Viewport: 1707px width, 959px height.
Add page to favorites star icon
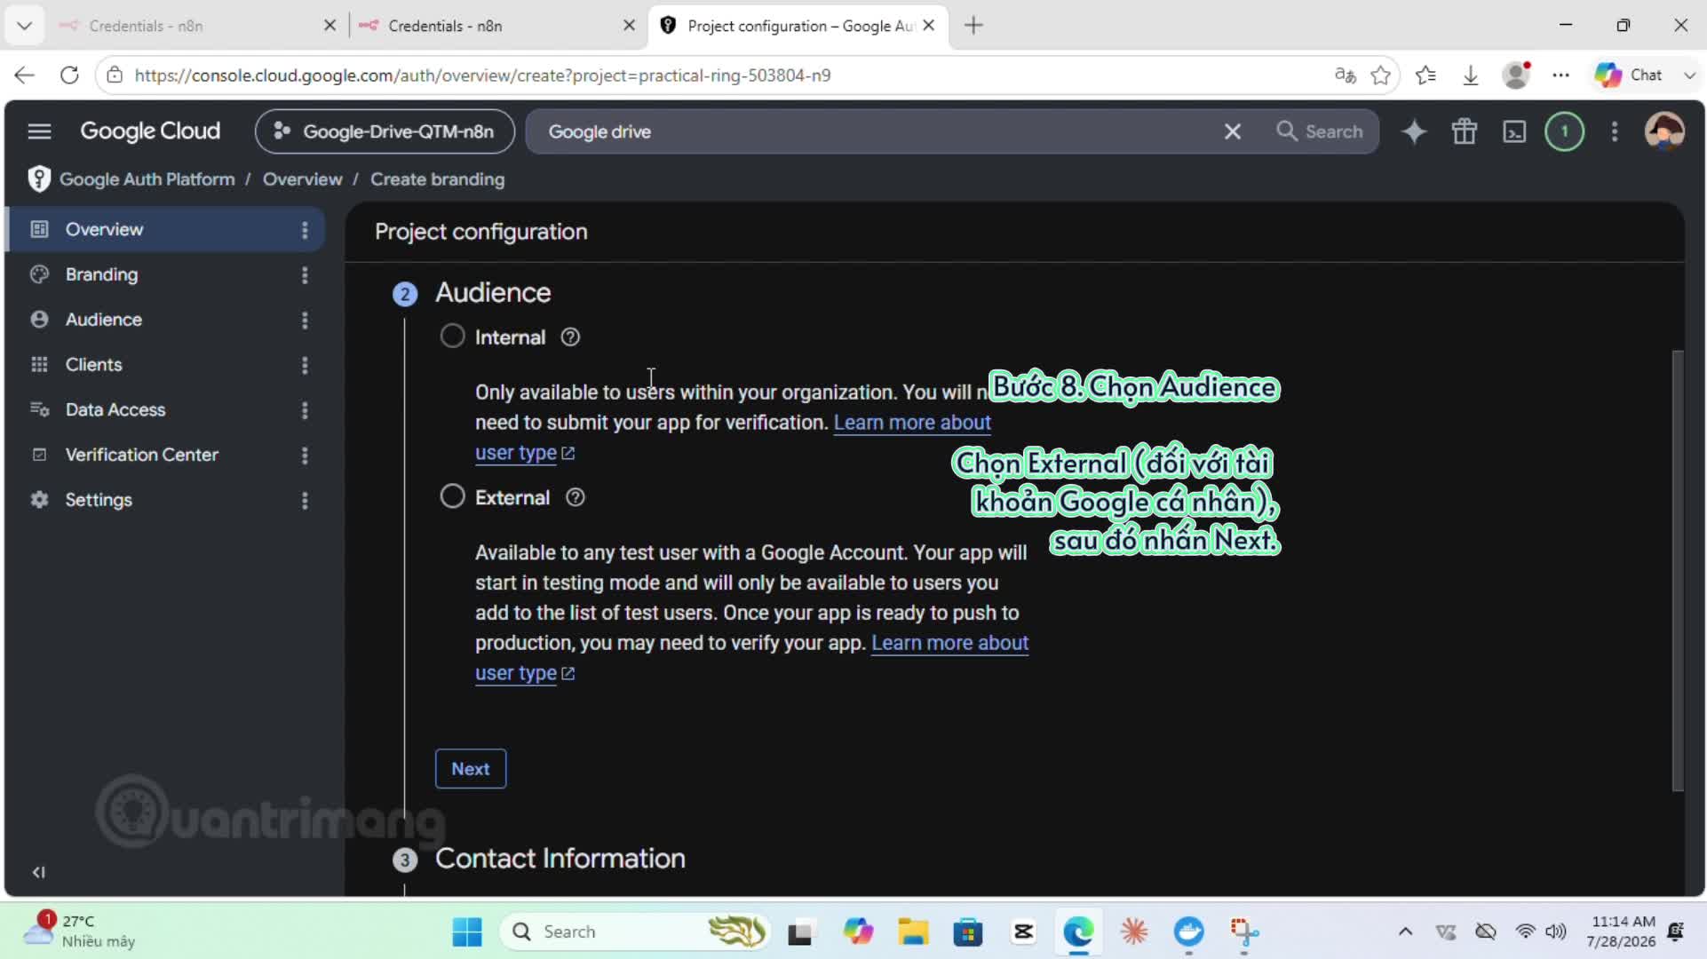(1380, 75)
